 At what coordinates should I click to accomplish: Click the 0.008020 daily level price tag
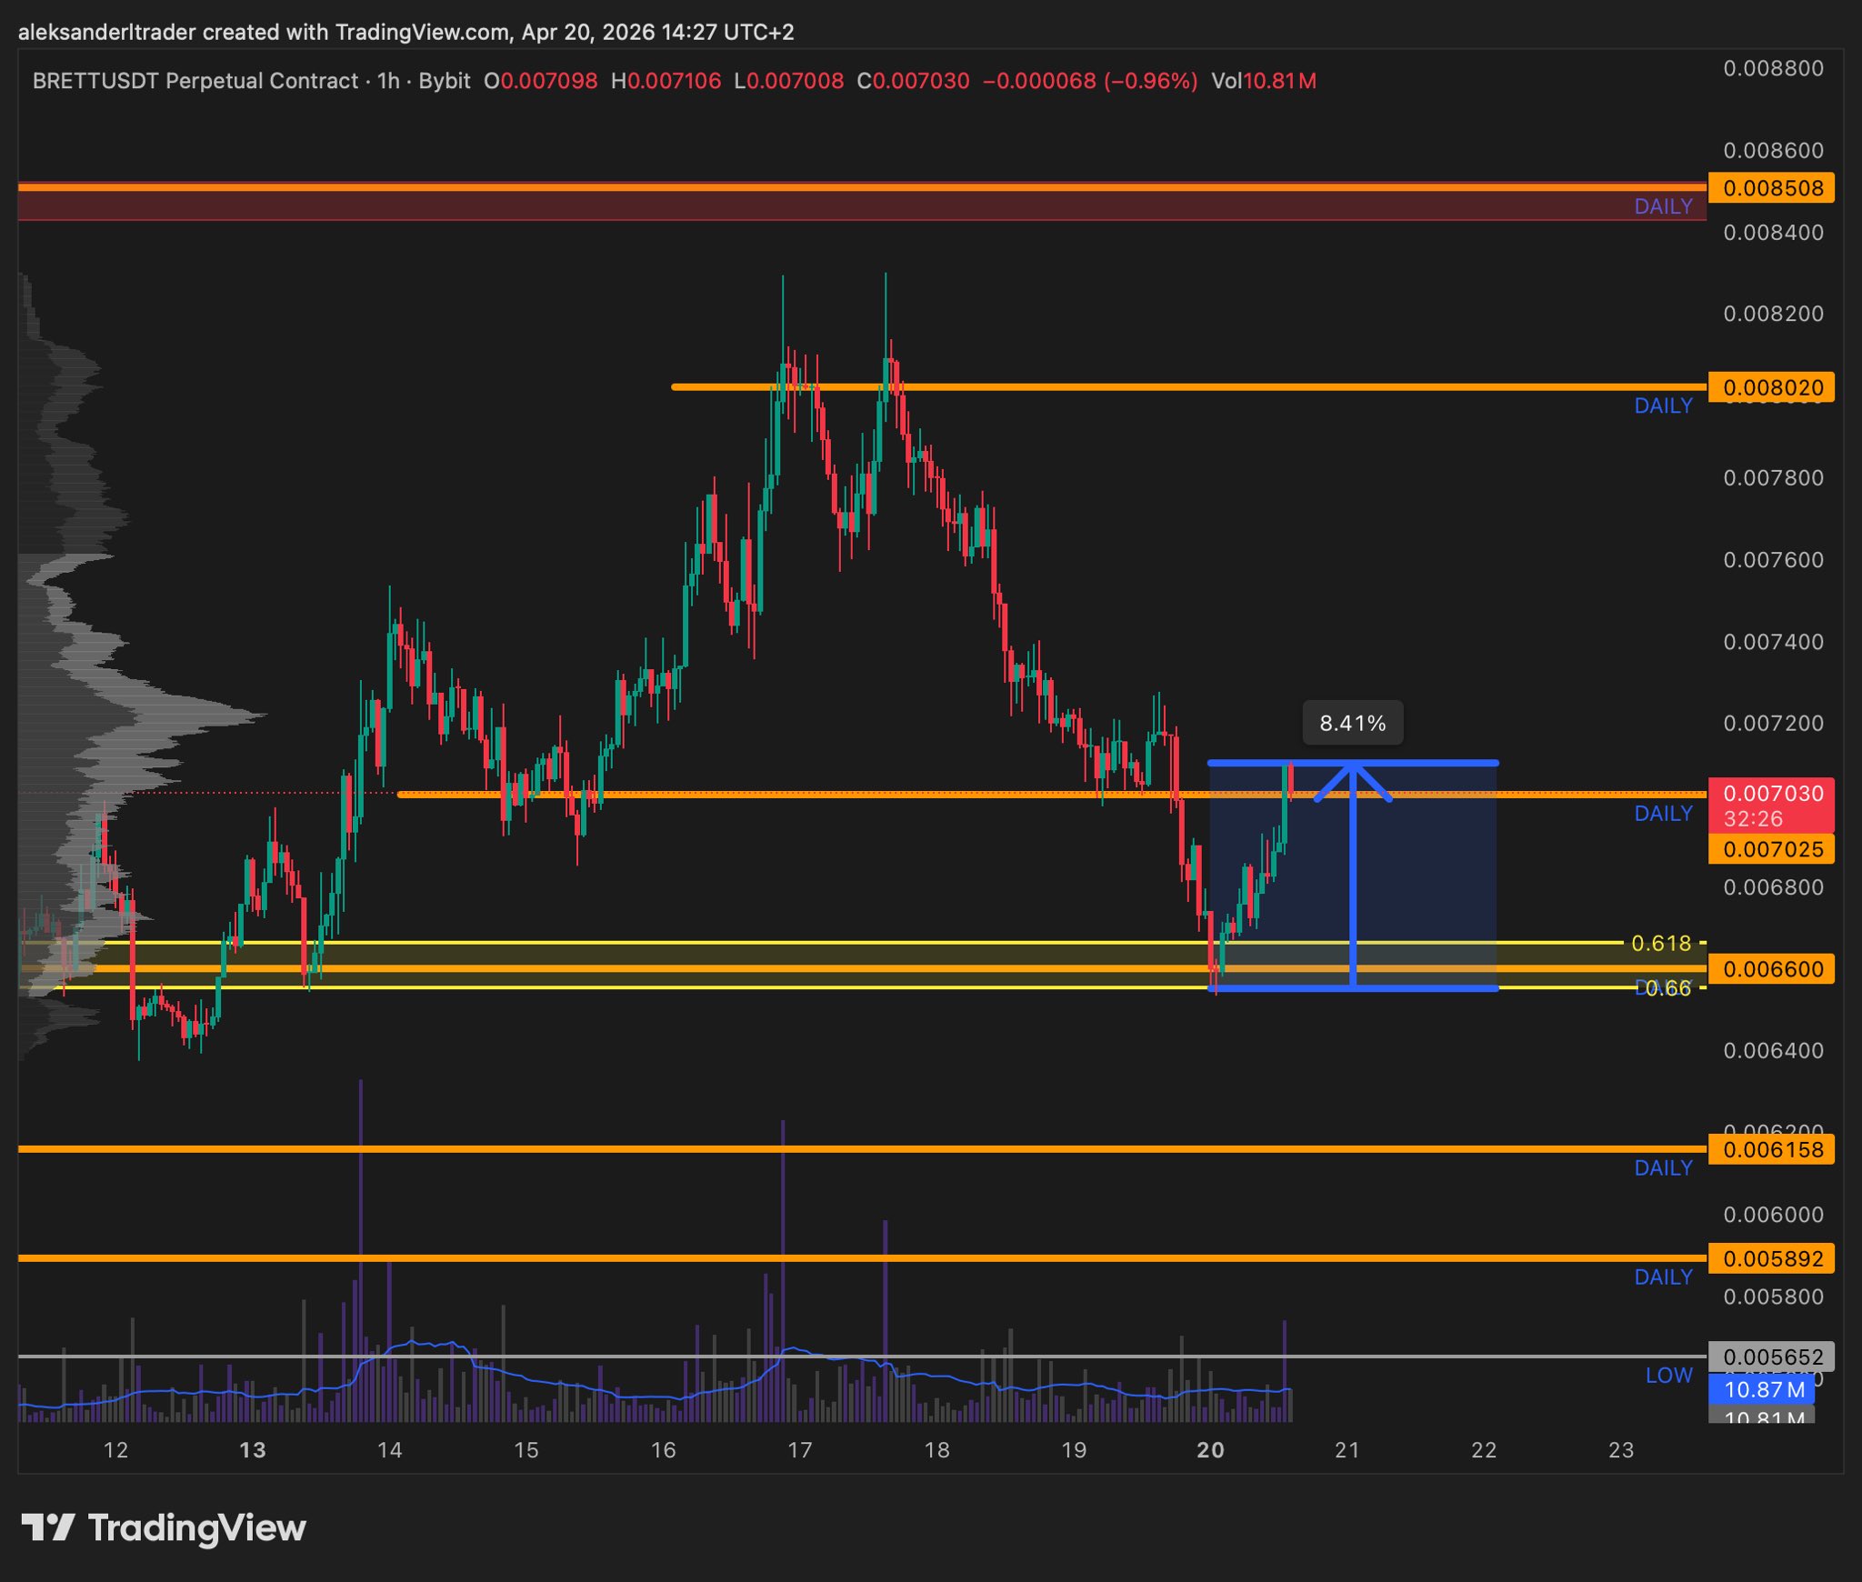coord(1771,387)
